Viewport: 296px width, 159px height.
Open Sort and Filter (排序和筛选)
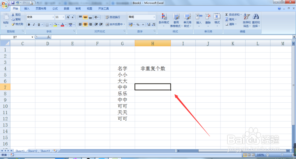point(247,20)
